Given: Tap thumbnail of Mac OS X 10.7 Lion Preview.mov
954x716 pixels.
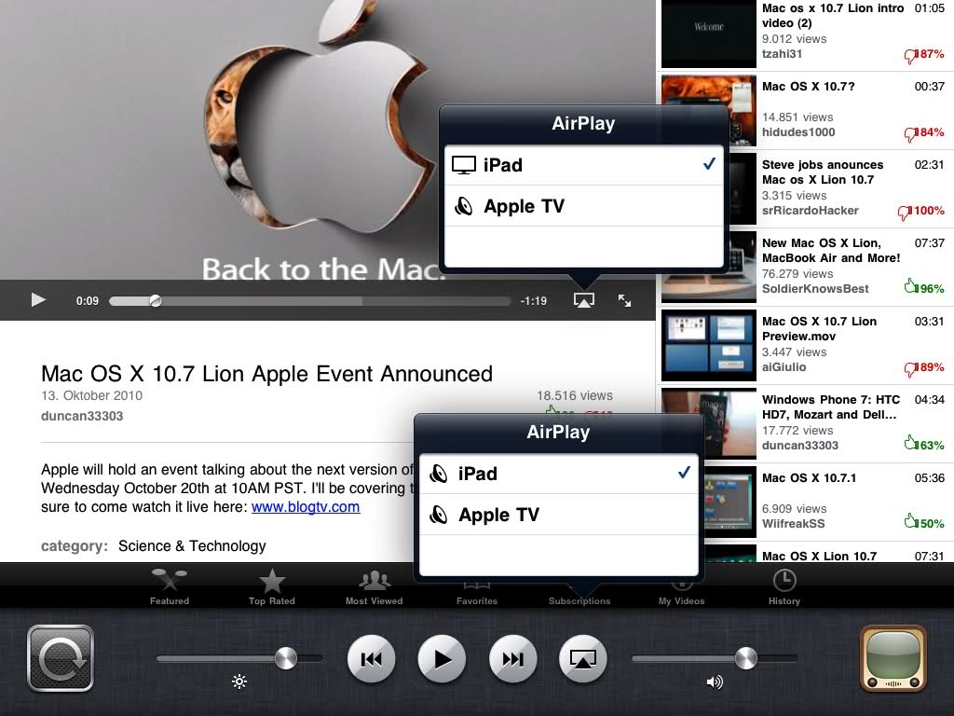Looking at the screenshot, I should 709,346.
